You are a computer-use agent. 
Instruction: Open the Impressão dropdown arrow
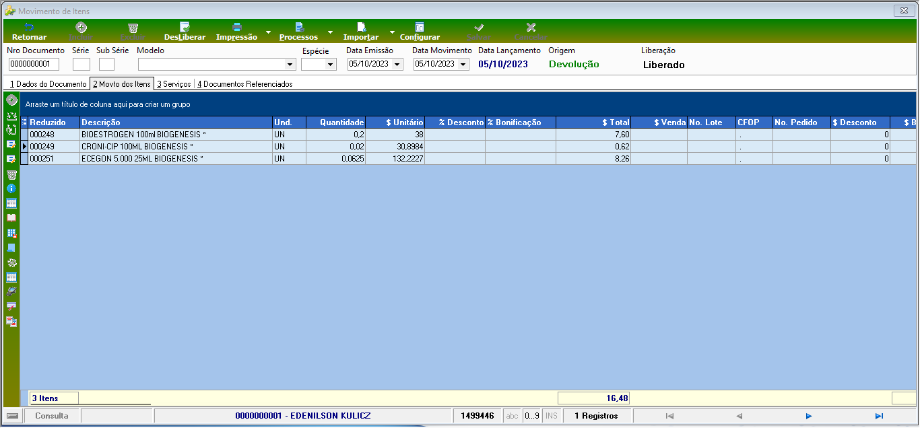coord(268,32)
